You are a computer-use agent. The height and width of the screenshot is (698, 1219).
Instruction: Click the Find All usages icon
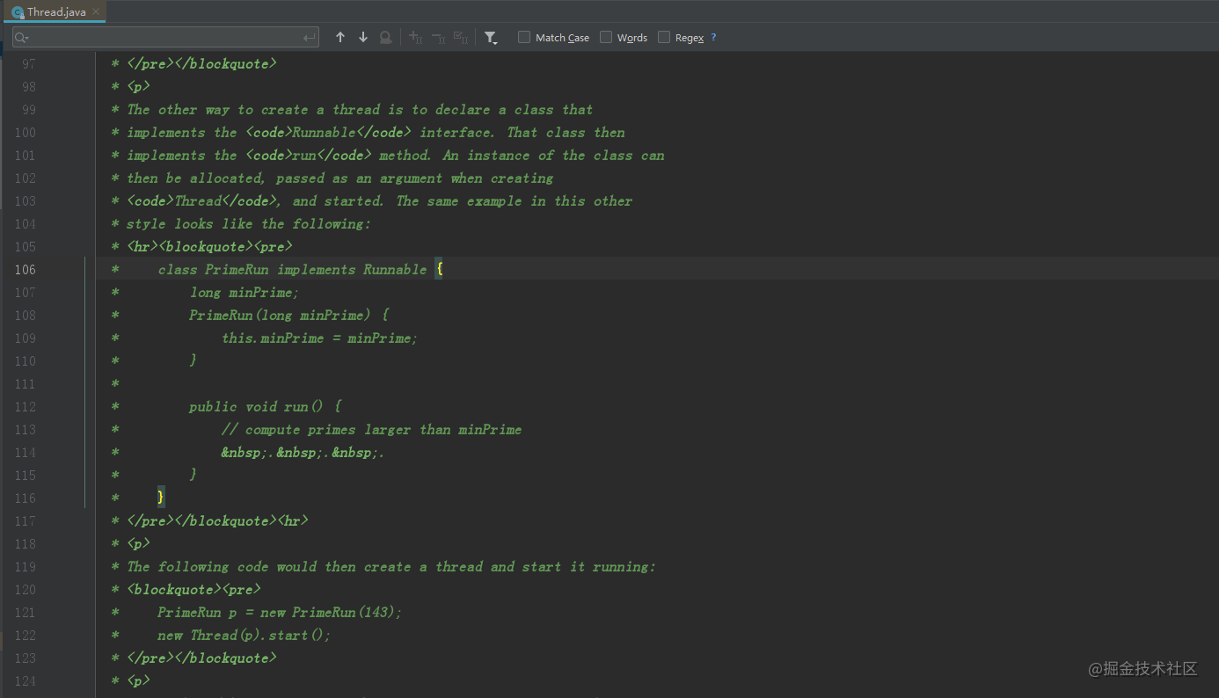(x=385, y=37)
